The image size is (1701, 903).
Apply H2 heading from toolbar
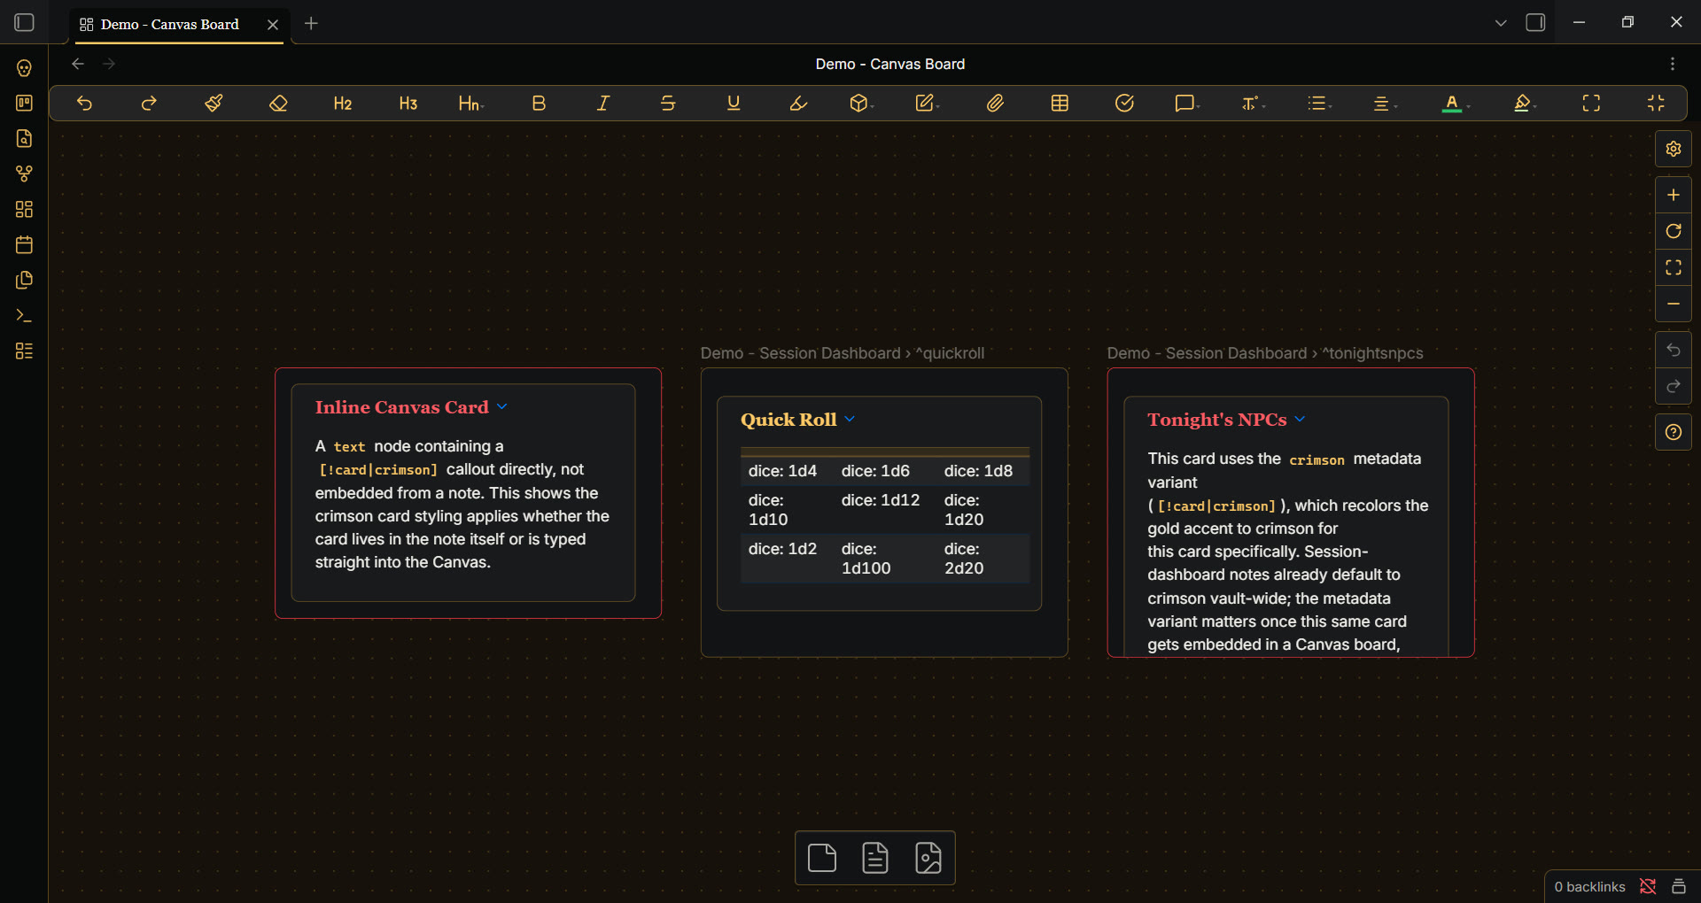coord(343,104)
